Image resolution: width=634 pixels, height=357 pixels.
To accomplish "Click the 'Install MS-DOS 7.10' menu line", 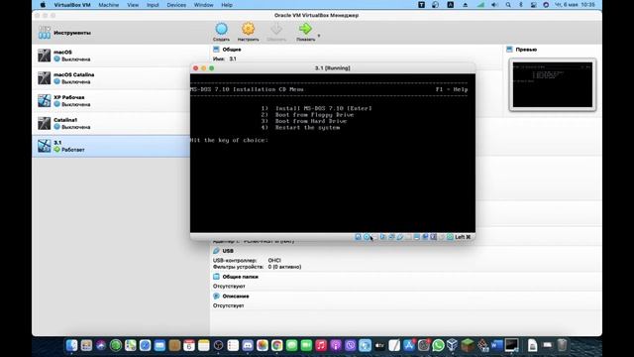I will click(316, 108).
